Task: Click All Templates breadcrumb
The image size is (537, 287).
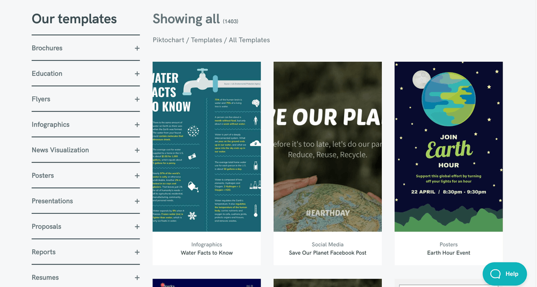Action: point(249,40)
